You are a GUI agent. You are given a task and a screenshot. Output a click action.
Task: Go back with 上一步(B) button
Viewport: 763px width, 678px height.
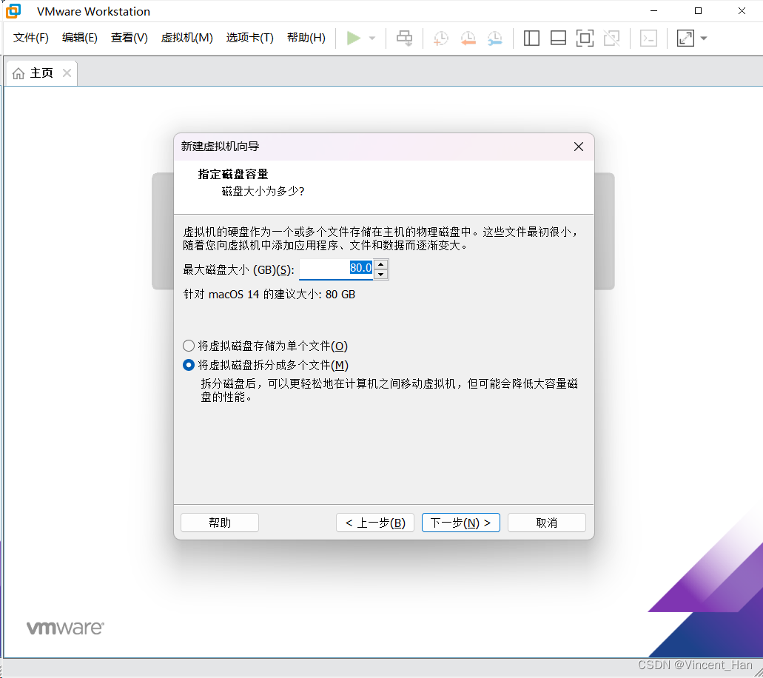375,523
